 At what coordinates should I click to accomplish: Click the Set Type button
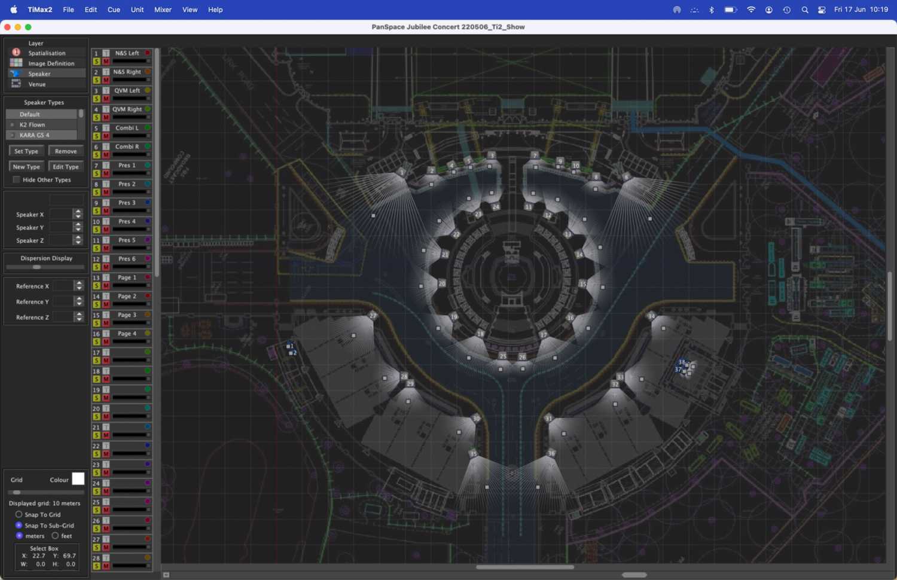26,151
